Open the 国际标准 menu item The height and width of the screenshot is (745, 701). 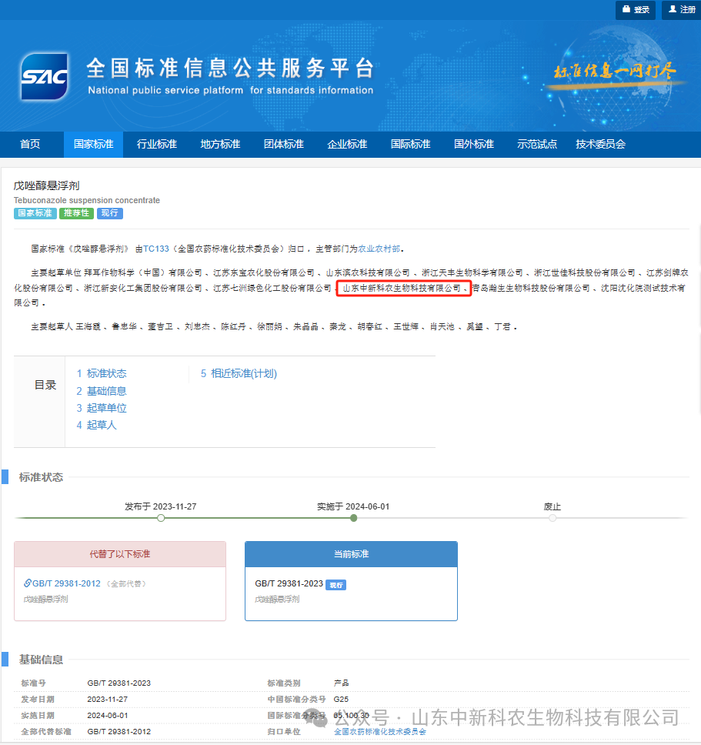tap(410, 144)
